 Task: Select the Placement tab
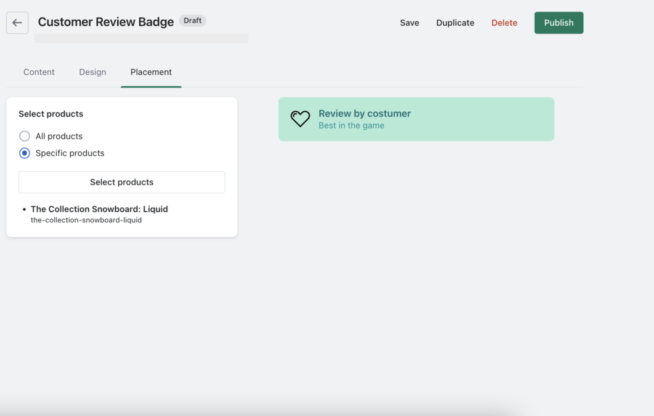point(151,72)
